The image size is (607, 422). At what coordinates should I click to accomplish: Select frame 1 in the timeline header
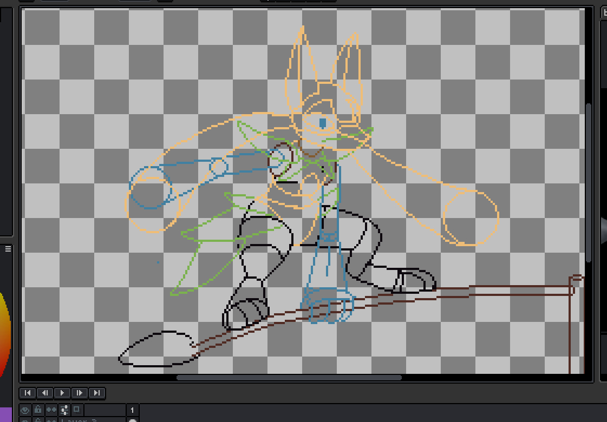(133, 410)
